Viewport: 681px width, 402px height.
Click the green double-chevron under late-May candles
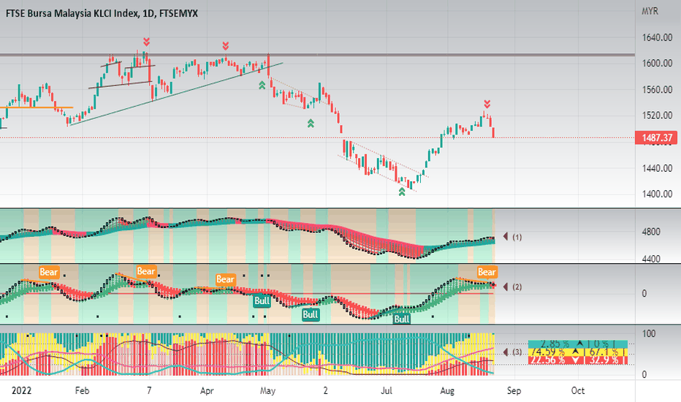point(311,124)
